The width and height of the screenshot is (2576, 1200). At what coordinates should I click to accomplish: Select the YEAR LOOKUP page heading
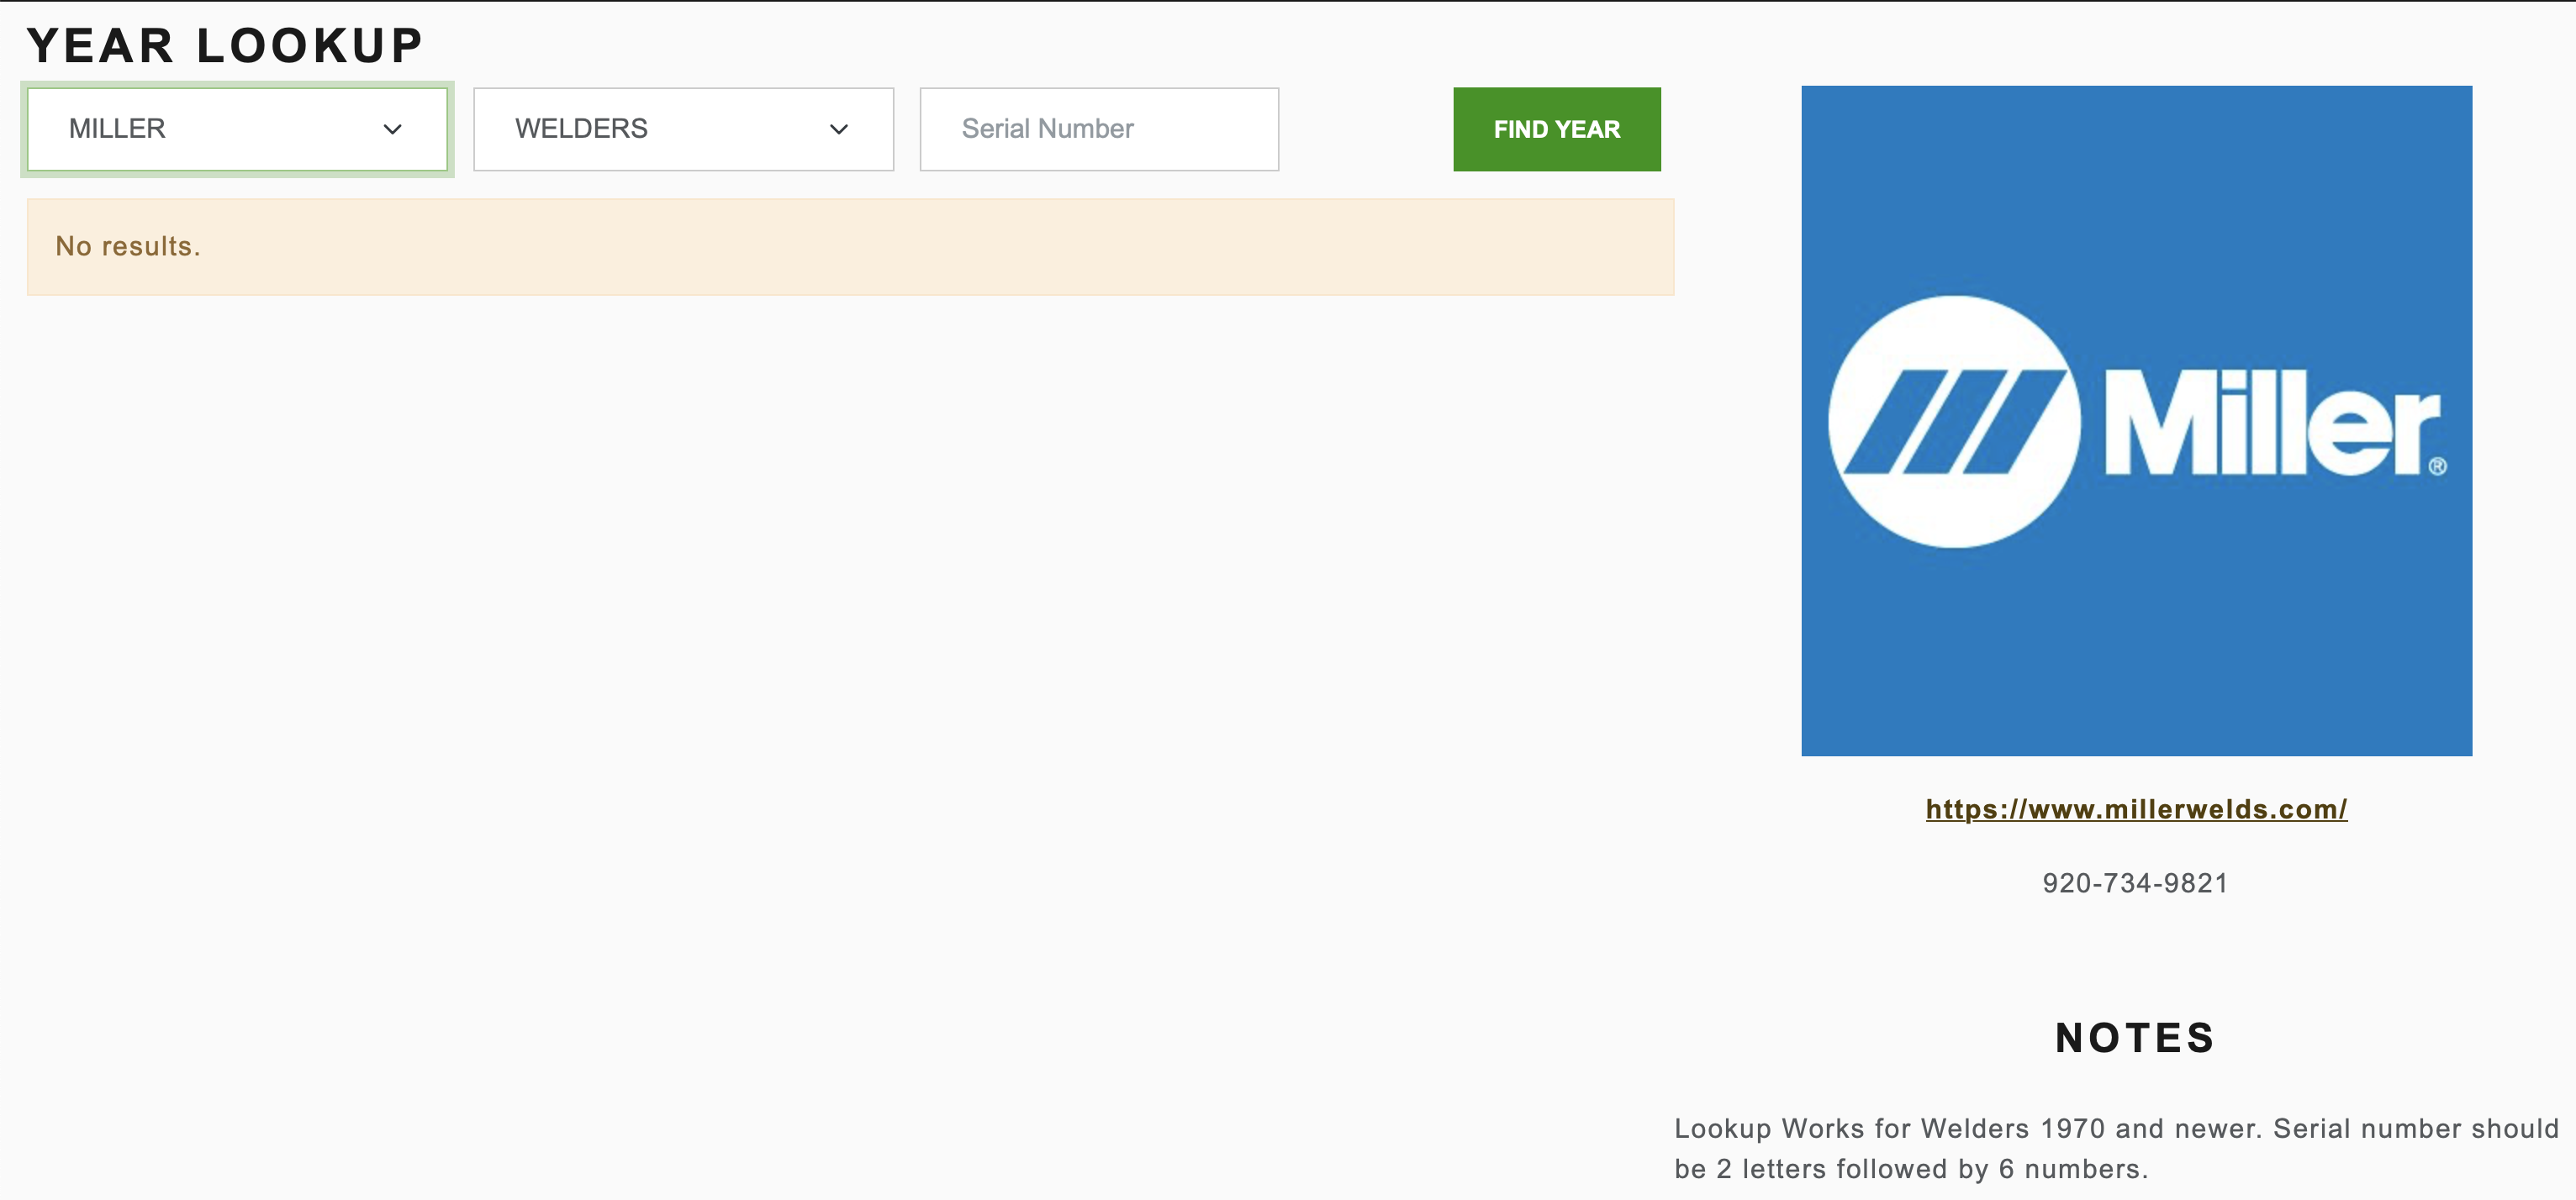point(225,43)
